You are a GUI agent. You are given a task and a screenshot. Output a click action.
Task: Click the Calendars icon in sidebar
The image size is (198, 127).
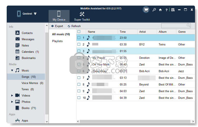pyautogui.click(x=18, y=52)
